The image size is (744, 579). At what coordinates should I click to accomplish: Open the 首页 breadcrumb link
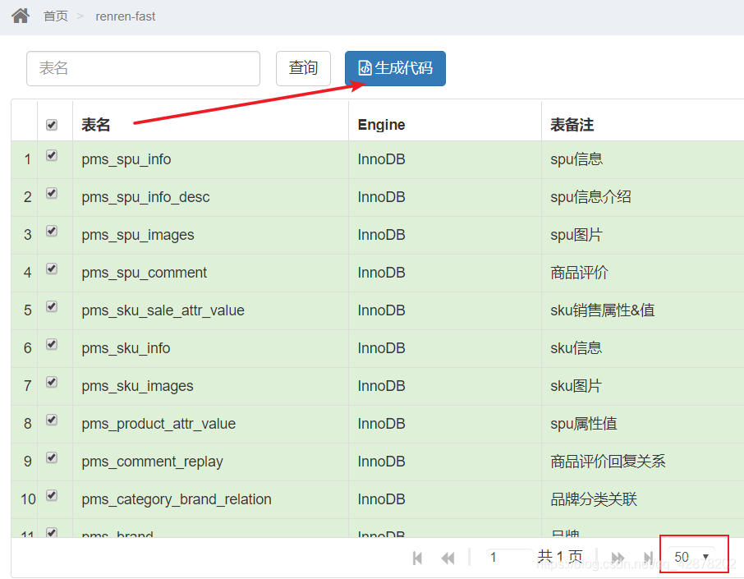[x=56, y=16]
